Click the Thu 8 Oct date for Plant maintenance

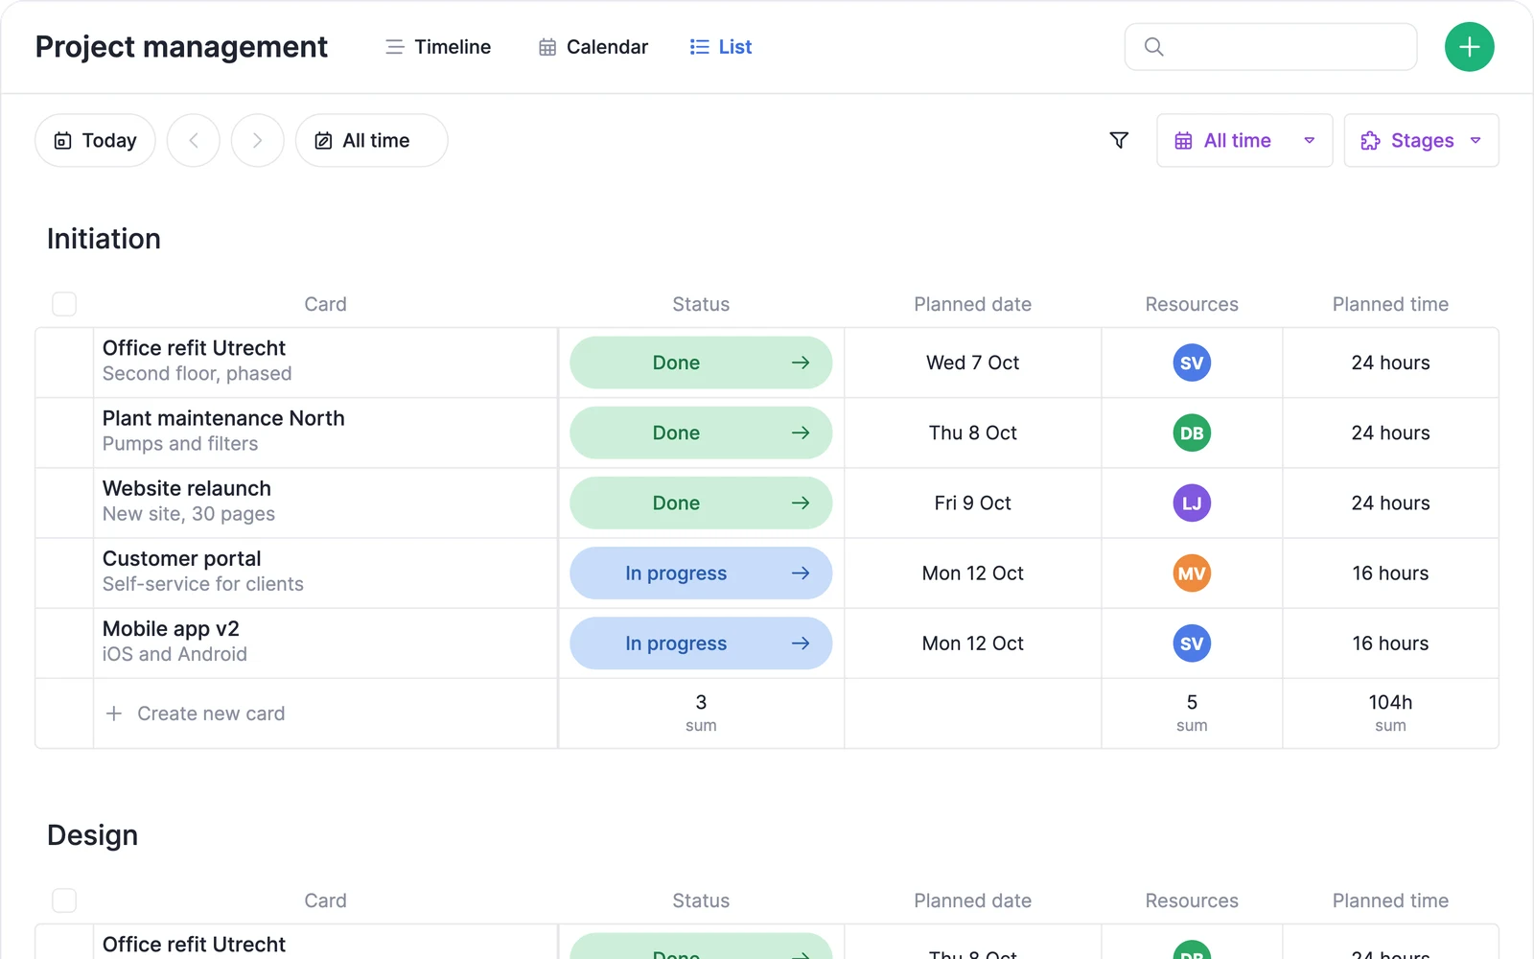click(x=973, y=433)
